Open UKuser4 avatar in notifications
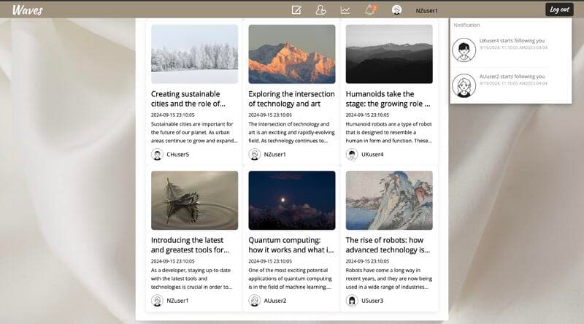Viewport: 584px width, 324px height. (x=464, y=50)
